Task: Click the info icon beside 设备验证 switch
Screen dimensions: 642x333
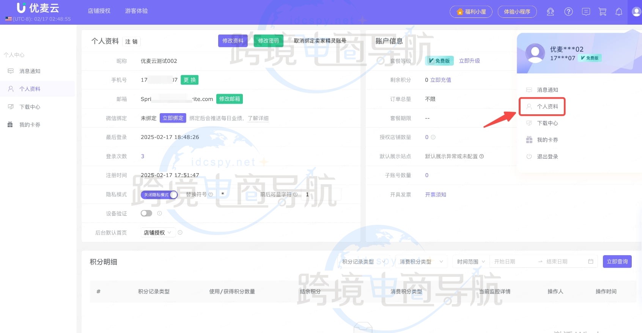Action: [159, 213]
